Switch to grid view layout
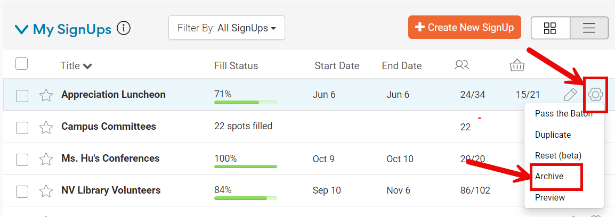 click(x=550, y=28)
